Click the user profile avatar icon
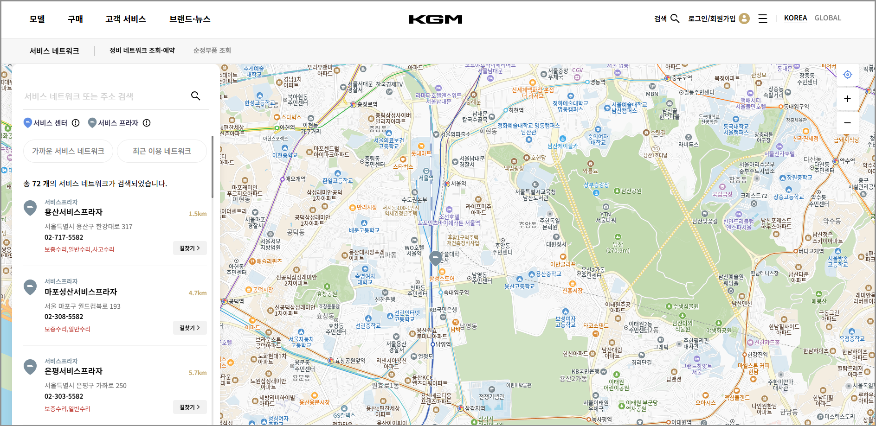The width and height of the screenshot is (876, 426). point(744,19)
